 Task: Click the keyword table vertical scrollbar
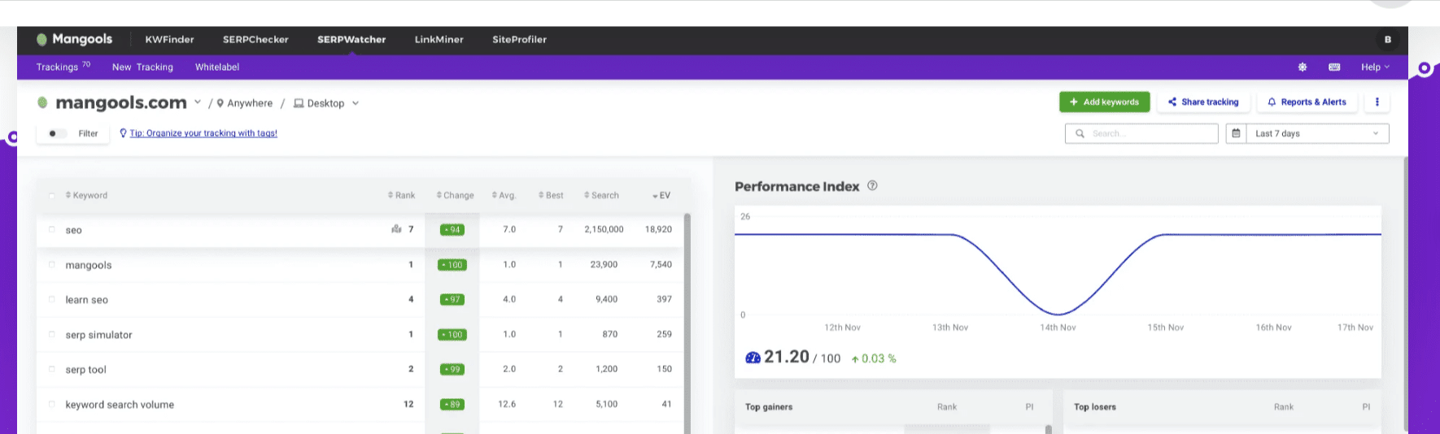coord(687,325)
